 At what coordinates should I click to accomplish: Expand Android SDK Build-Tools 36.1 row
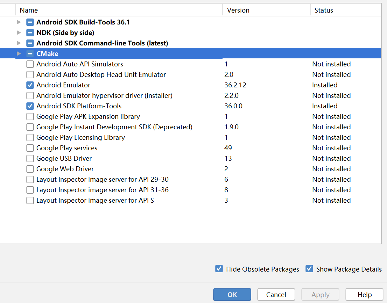[19, 22]
